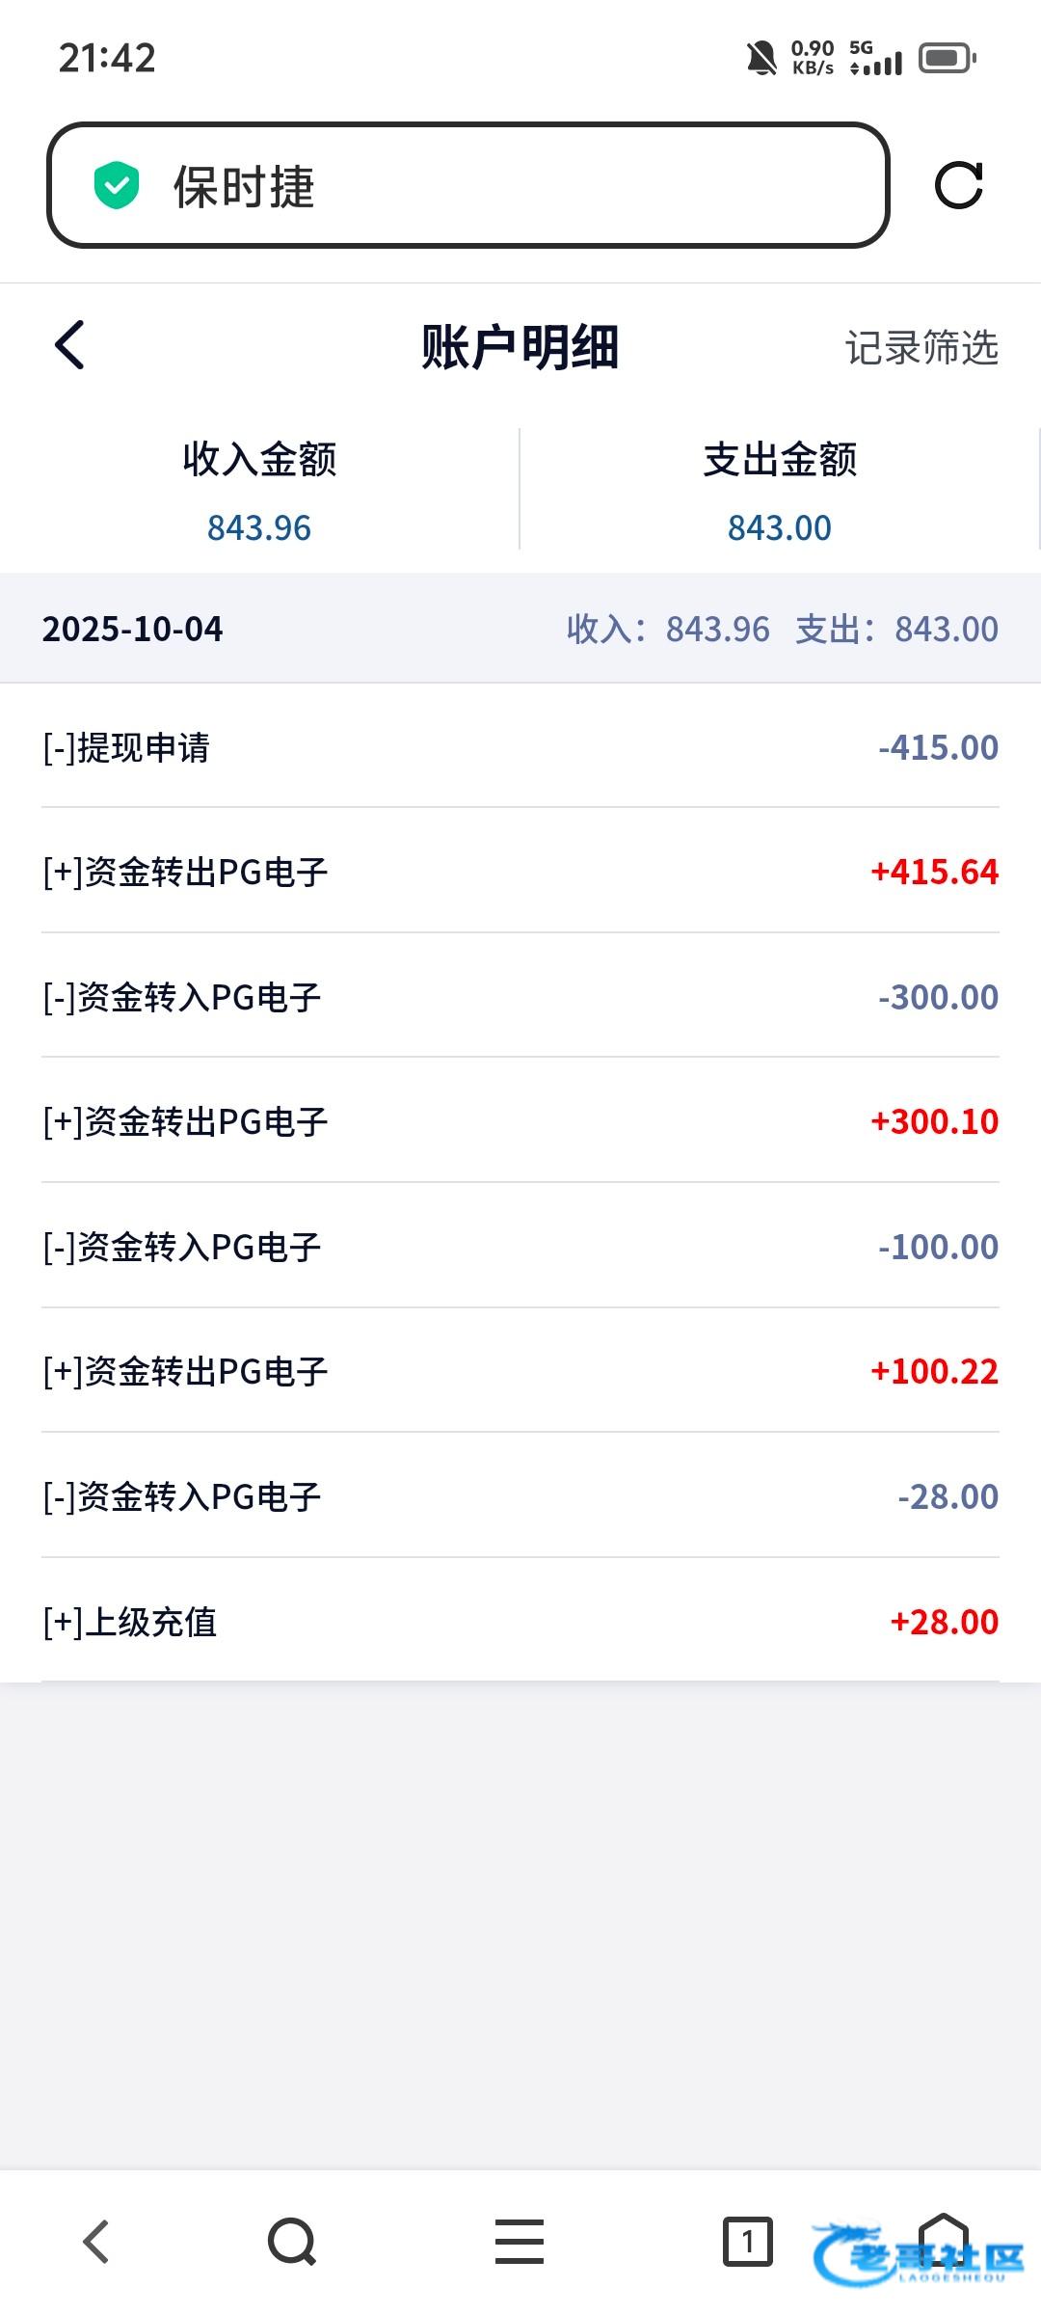Tap the browser home icon

click(x=943, y=2235)
